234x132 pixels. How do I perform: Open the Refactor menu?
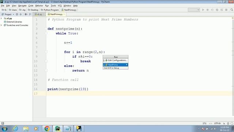click(x=39, y=6)
